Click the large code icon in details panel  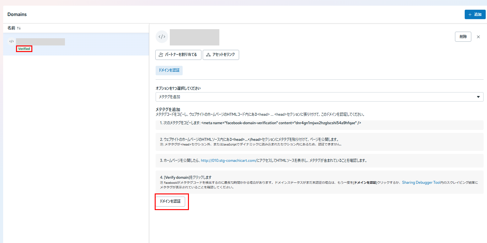pos(162,37)
